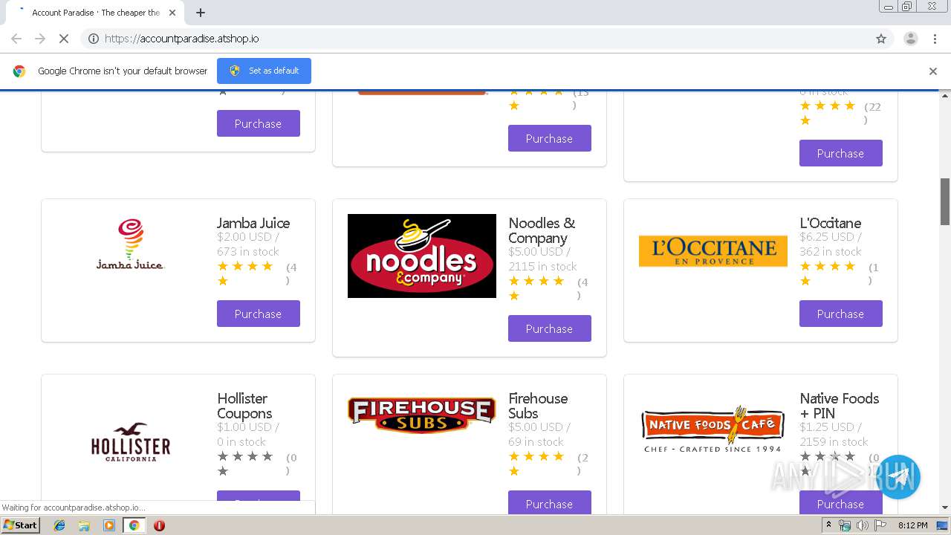This screenshot has width=951, height=535.
Task: Open the Windows Start menu
Action: pyautogui.click(x=20, y=525)
